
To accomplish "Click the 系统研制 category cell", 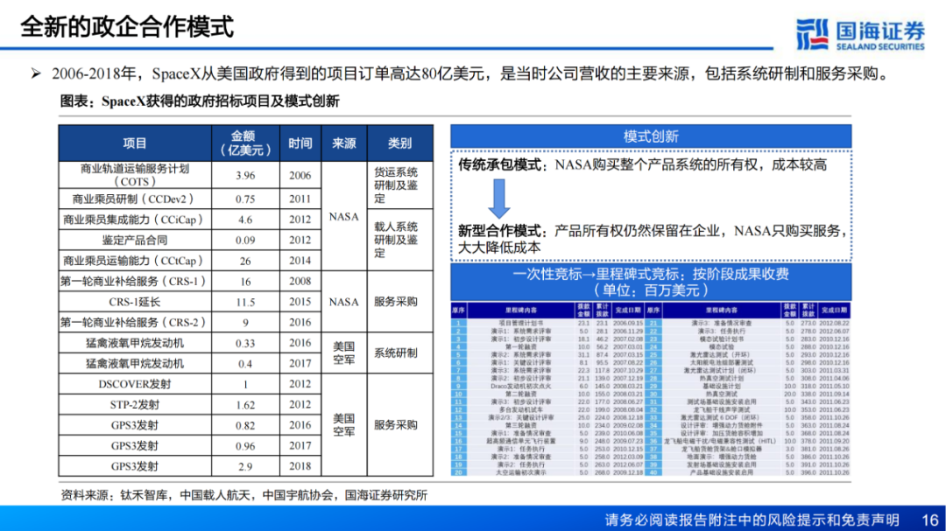I will [x=399, y=353].
